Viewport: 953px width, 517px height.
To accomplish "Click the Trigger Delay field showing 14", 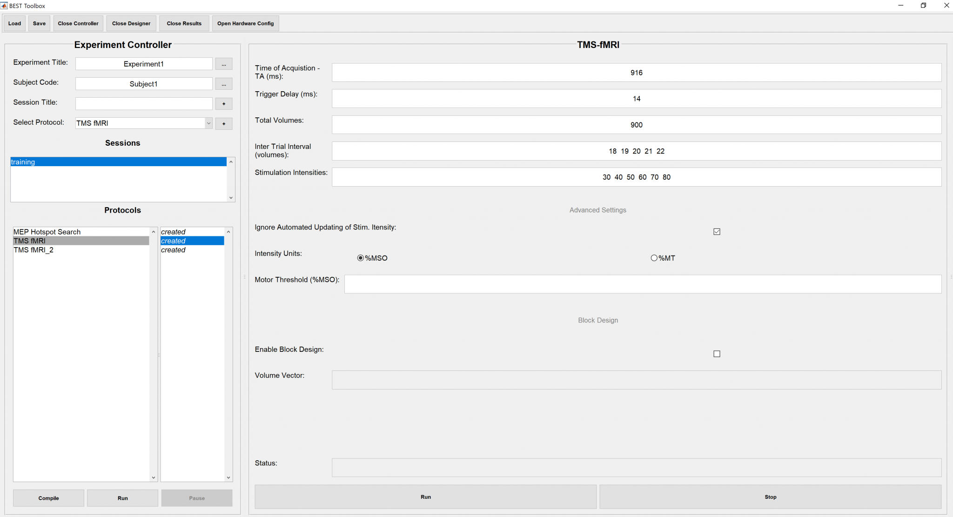I will (637, 99).
